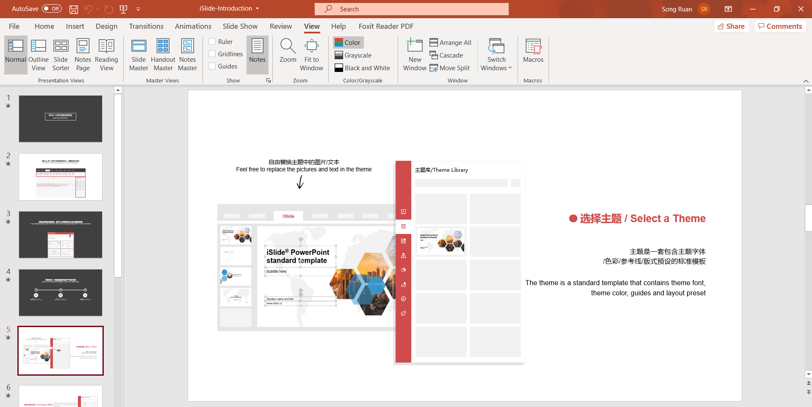Expand the Switch Windows dropdown
812x407 pixels.
tap(496, 55)
